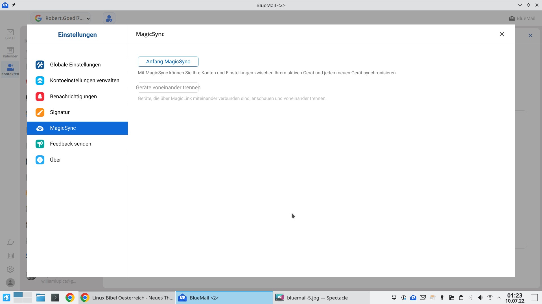542x304 pixels.
Task: Click thumbs-up icon in left sidebar
Action: pyautogui.click(x=10, y=242)
